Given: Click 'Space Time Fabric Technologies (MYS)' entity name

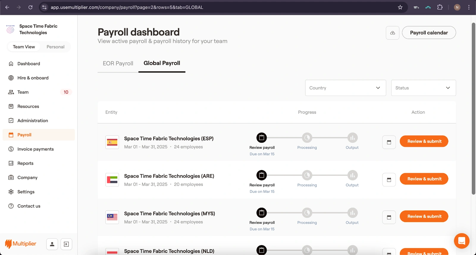Looking at the screenshot, I should 170,213.
